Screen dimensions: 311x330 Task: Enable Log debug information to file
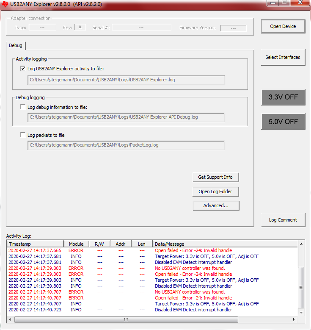pyautogui.click(x=23, y=107)
